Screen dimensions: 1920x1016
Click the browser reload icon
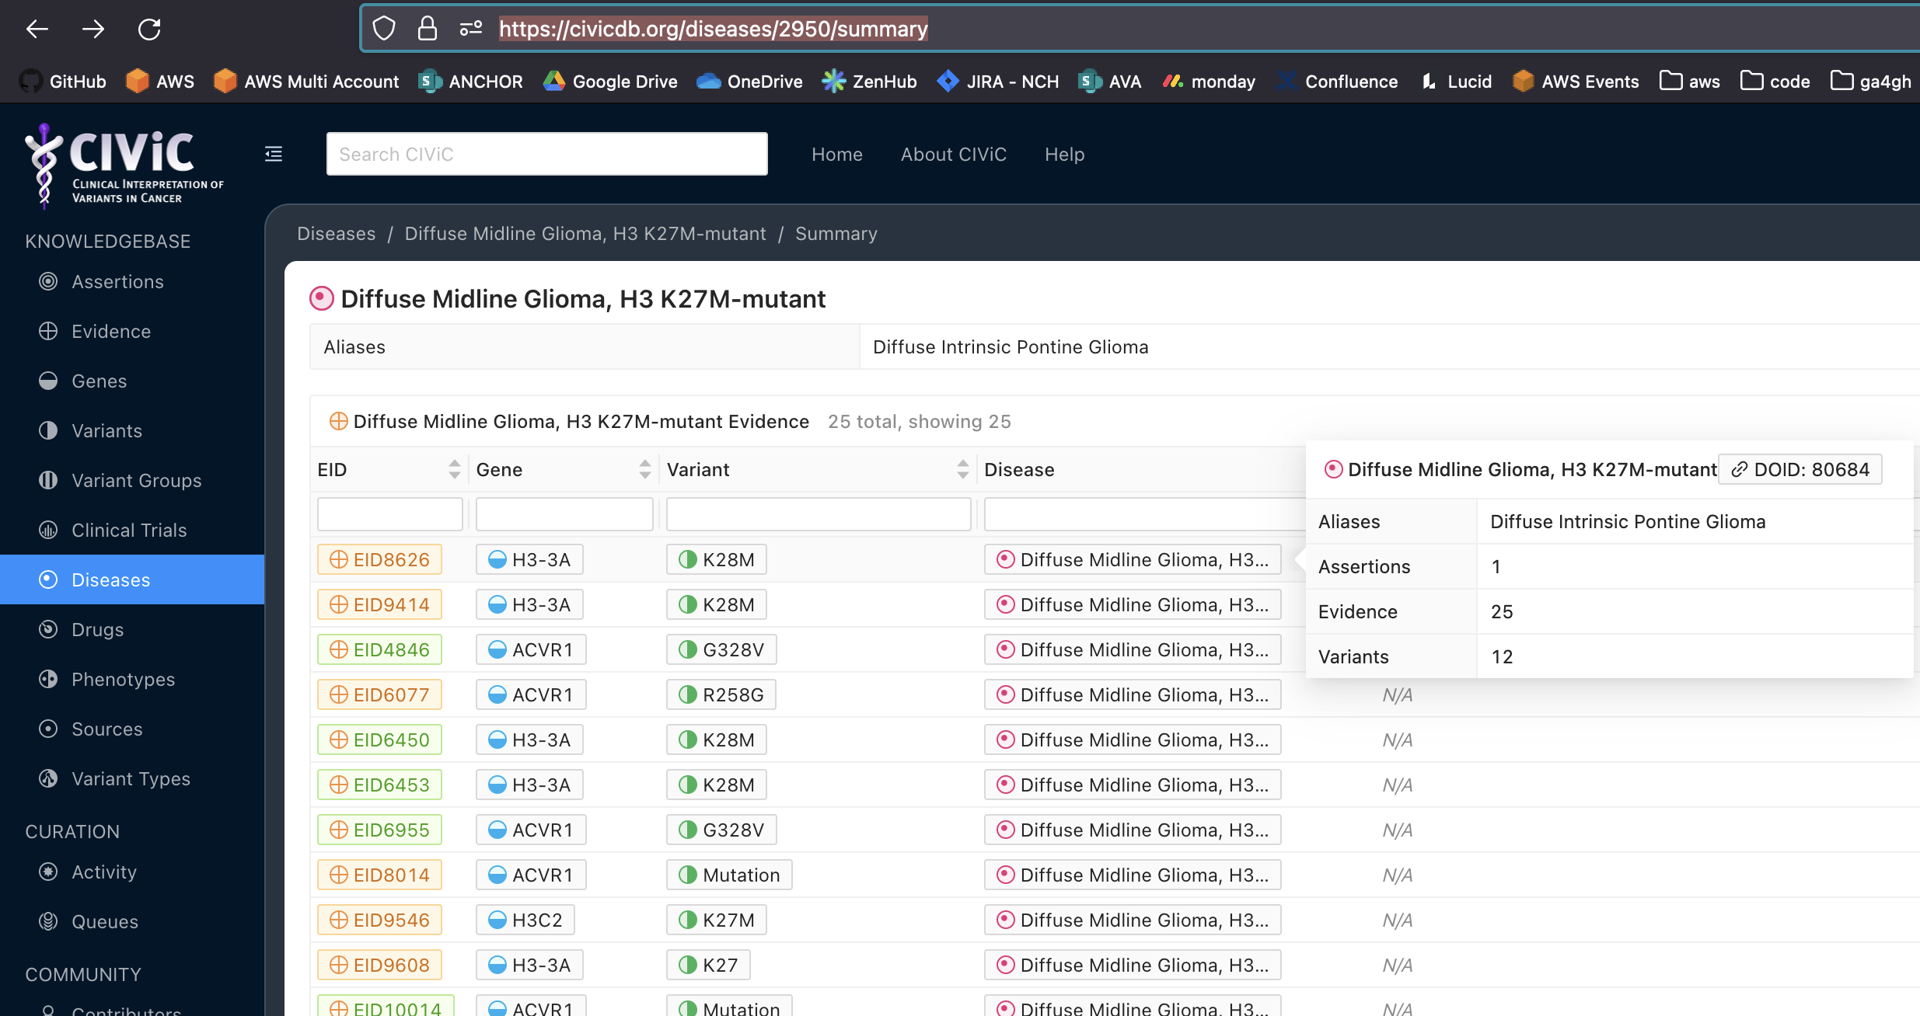[149, 30]
